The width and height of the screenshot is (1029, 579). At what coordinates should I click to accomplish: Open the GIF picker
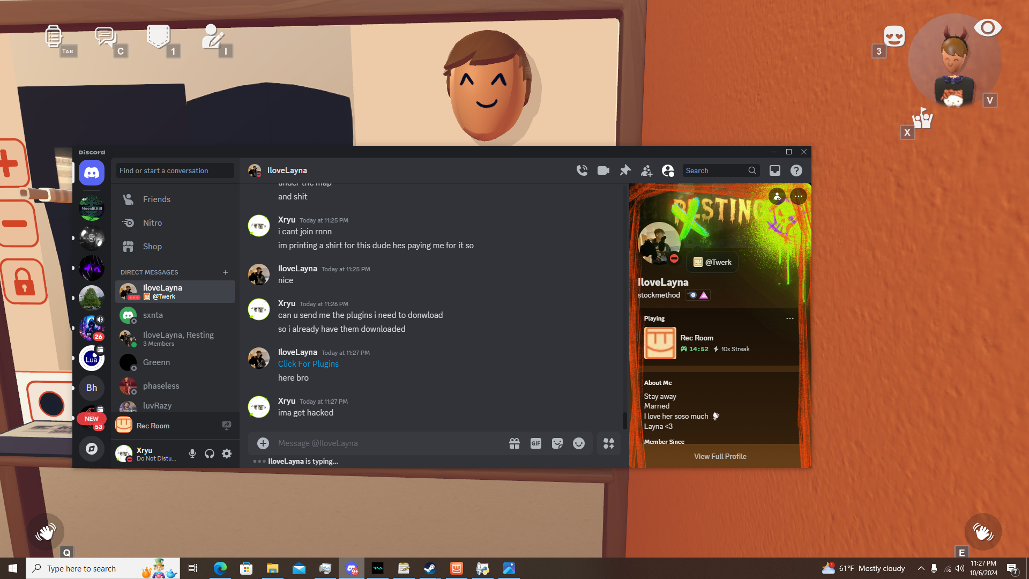coord(535,443)
